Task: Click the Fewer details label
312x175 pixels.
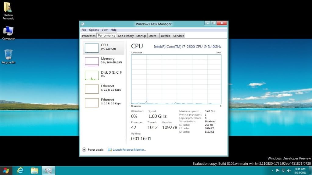Action: click(x=95, y=149)
